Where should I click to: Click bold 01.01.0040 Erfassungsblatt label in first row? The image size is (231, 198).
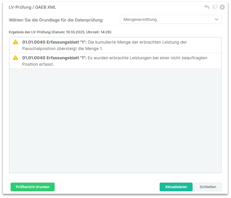pyautogui.click(x=54, y=42)
